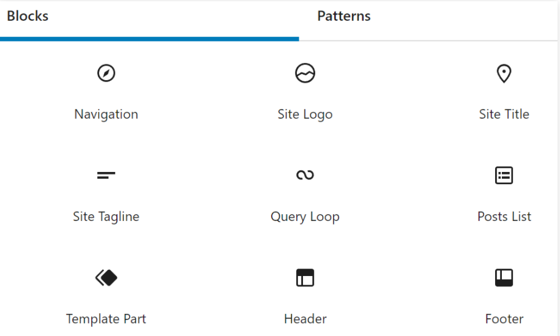The height and width of the screenshot is (336, 560).
Task: Click the Navigation compass icon
Action: click(106, 73)
